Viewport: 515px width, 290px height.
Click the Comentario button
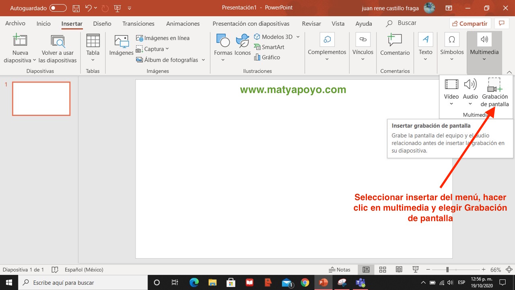point(395,45)
